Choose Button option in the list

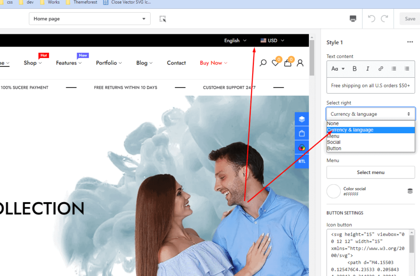pyautogui.click(x=334, y=149)
